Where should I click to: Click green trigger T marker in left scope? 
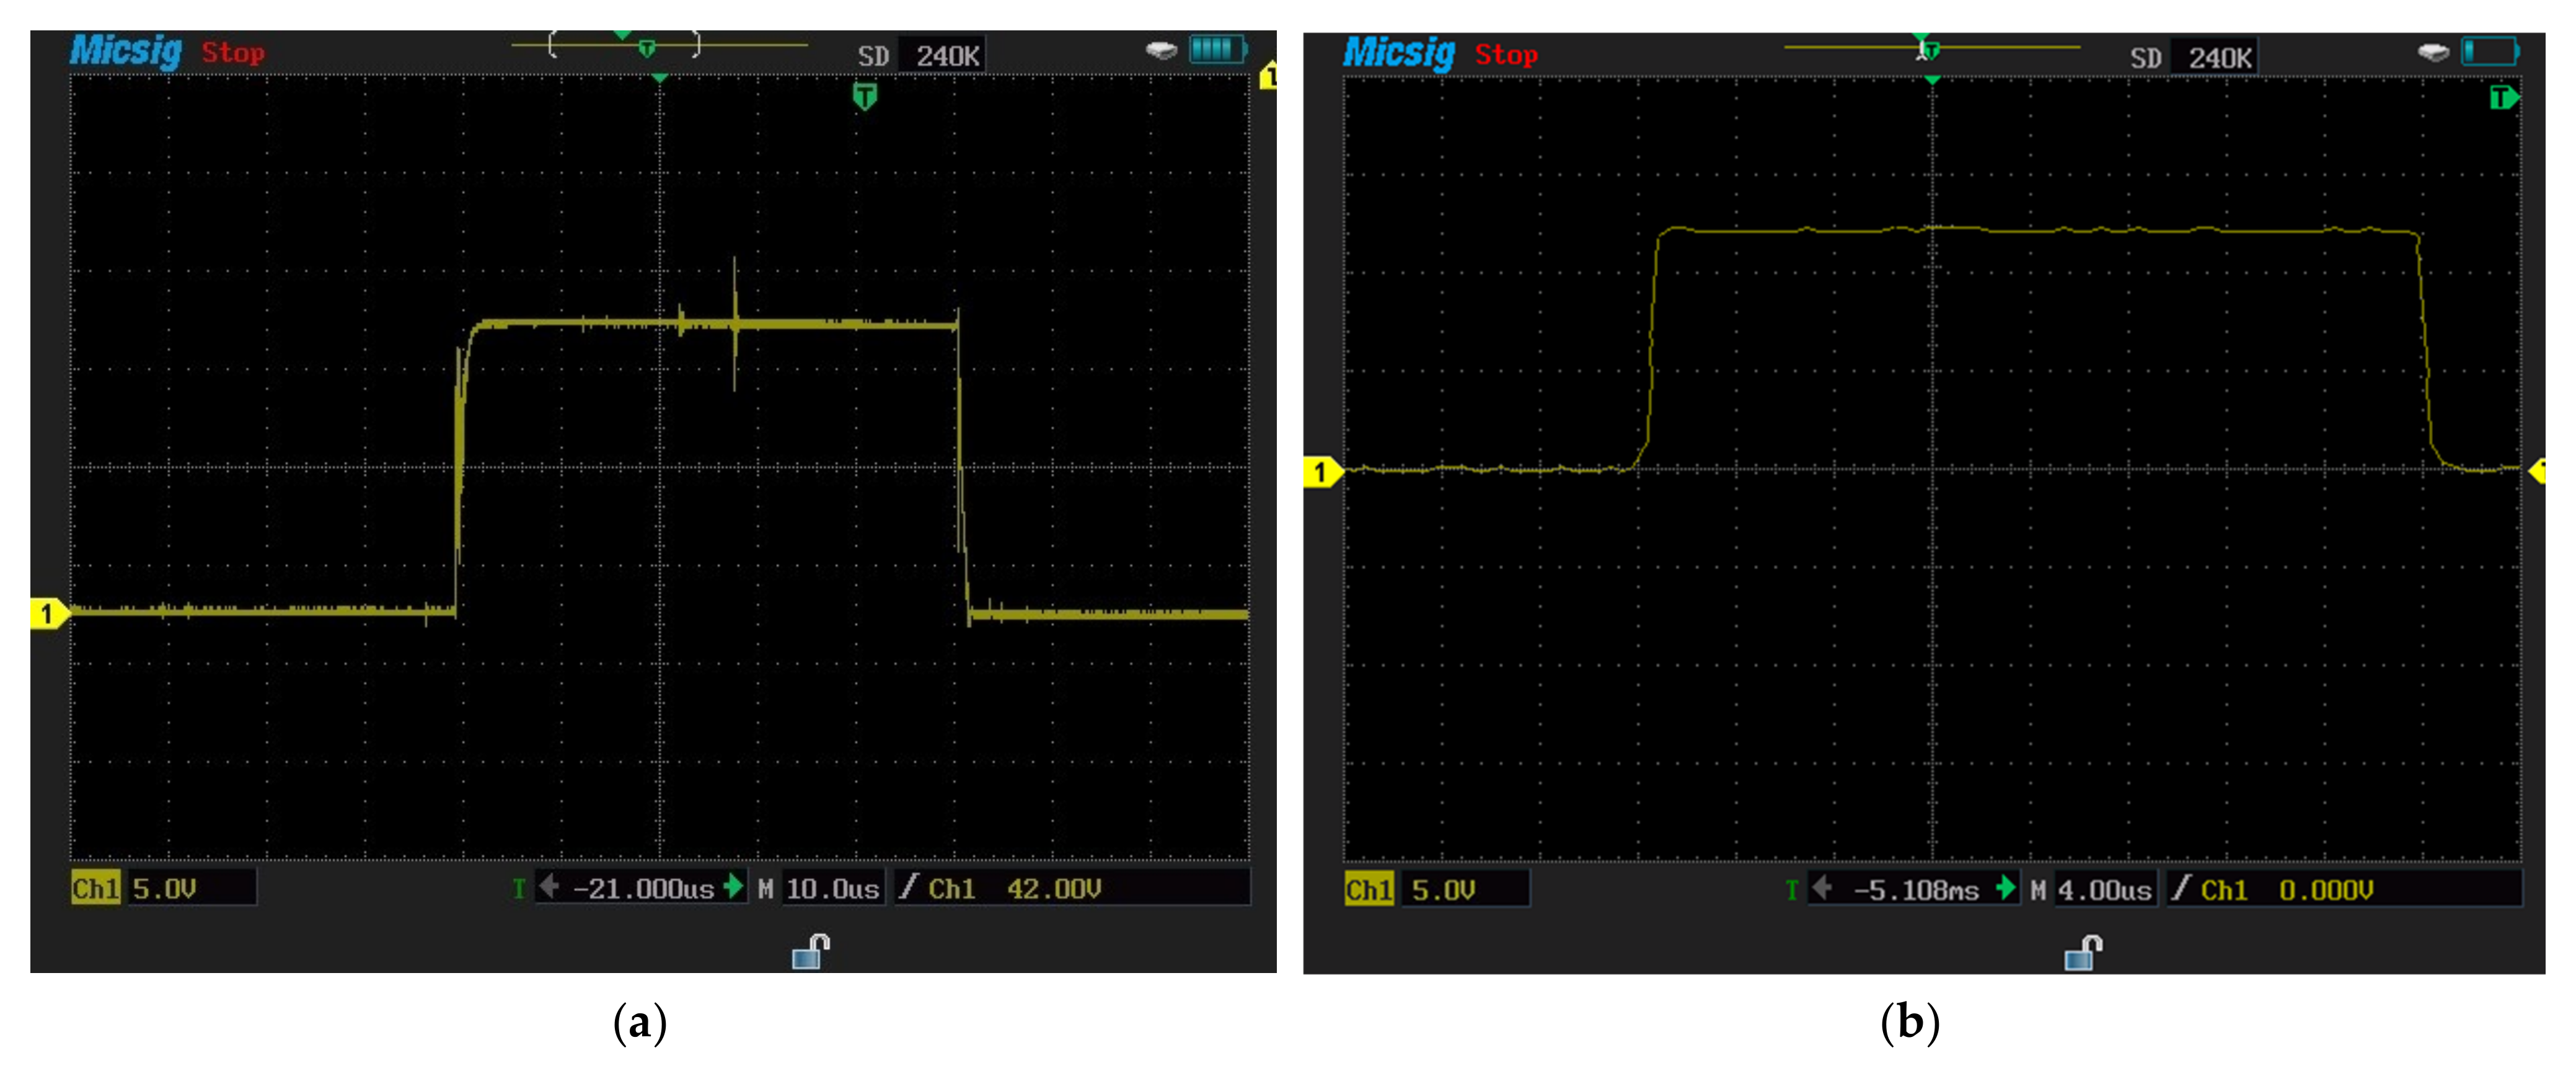pos(865,97)
